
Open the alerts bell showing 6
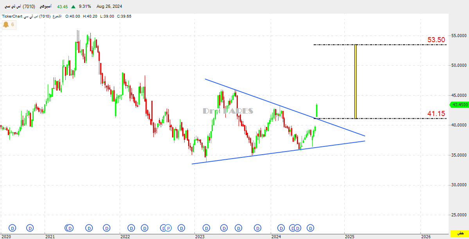[x=9, y=25]
